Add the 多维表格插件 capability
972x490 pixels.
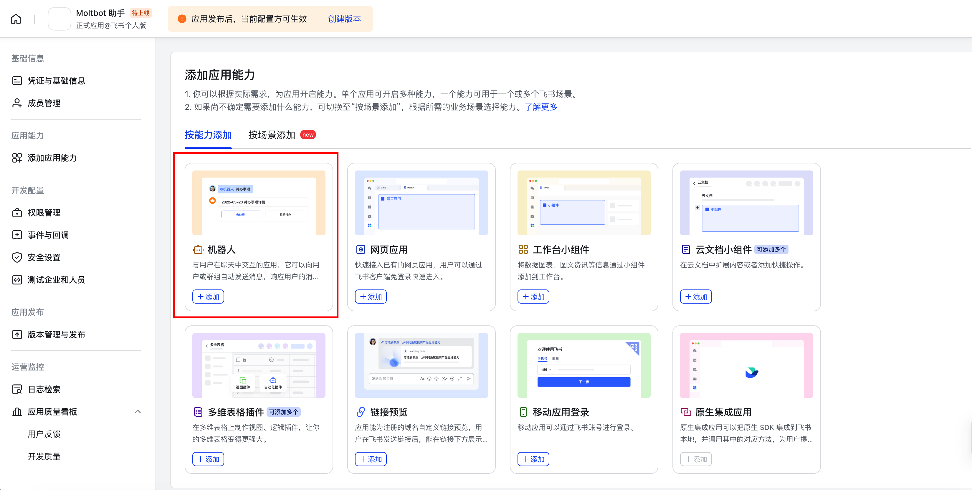coord(208,459)
